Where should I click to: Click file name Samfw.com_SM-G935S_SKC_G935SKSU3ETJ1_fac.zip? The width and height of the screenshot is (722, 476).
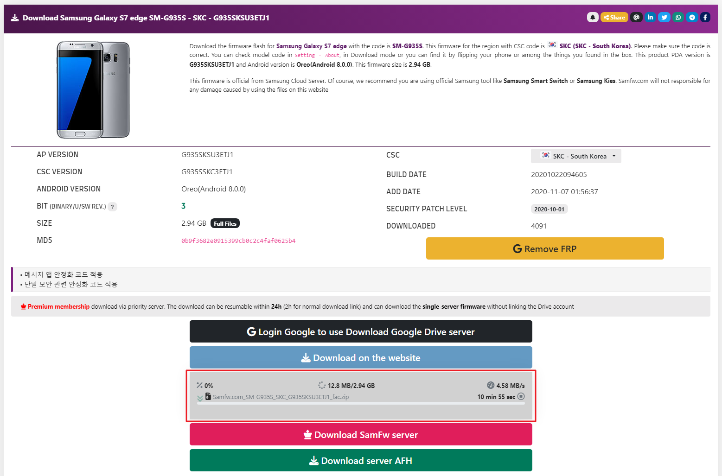281,397
